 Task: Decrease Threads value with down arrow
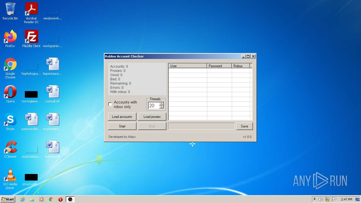(161, 107)
